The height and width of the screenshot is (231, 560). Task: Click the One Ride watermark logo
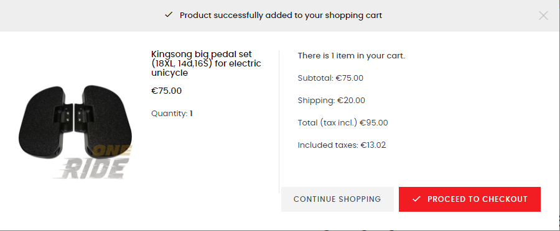coord(92,163)
